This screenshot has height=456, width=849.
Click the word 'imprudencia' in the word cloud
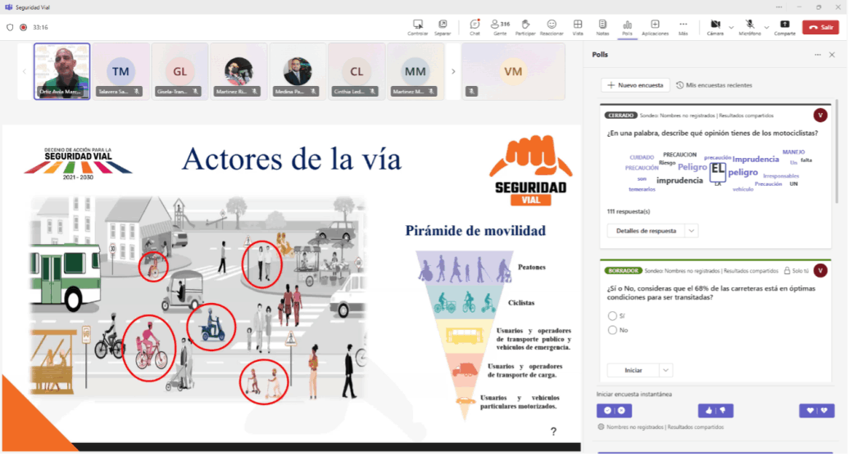tap(679, 181)
